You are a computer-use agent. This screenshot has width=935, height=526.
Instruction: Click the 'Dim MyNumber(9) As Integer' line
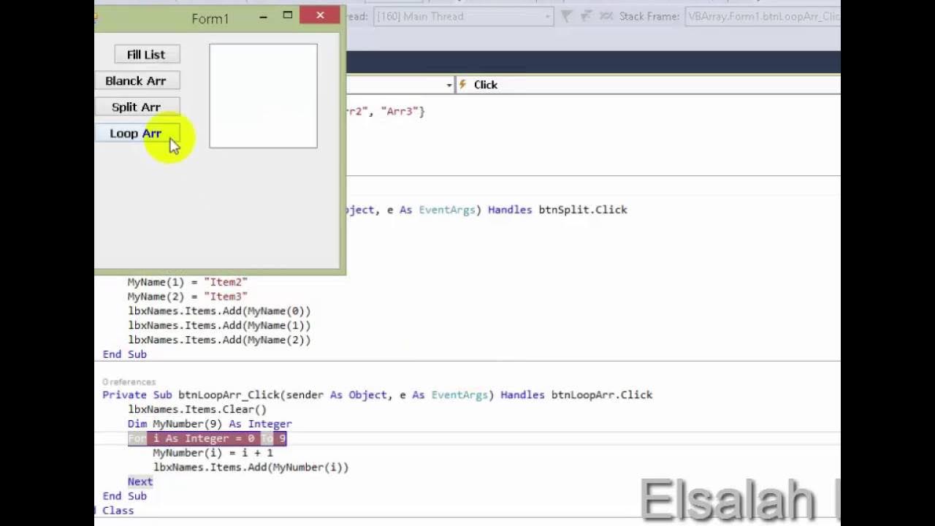pyautogui.click(x=210, y=424)
